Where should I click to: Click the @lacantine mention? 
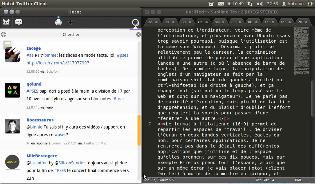[x=37, y=163]
